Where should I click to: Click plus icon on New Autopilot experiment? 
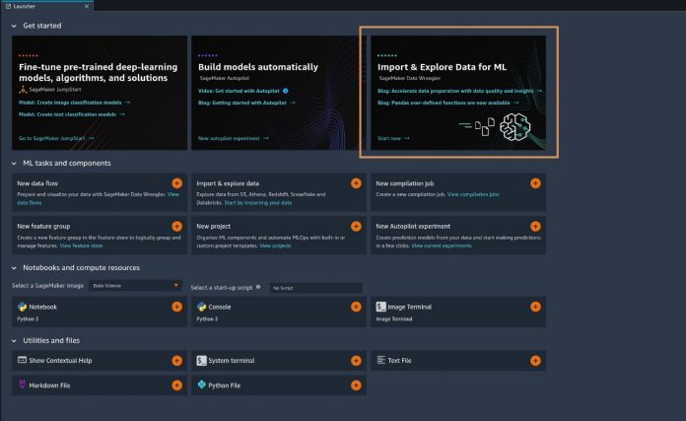535,226
